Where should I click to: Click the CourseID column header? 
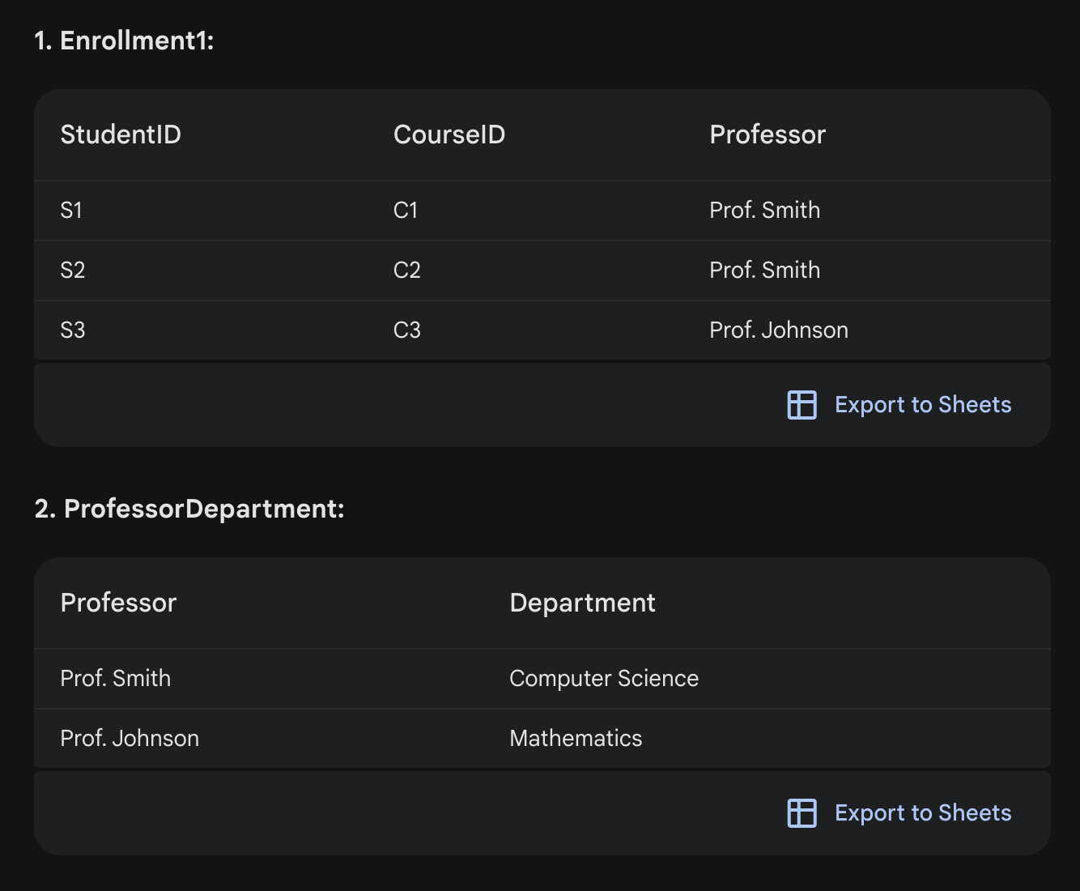click(x=449, y=134)
